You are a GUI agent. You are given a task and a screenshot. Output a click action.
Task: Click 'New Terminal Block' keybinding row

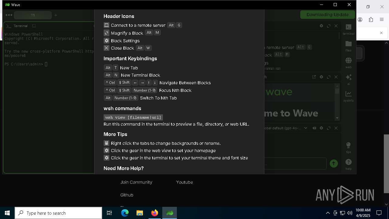tap(132, 75)
